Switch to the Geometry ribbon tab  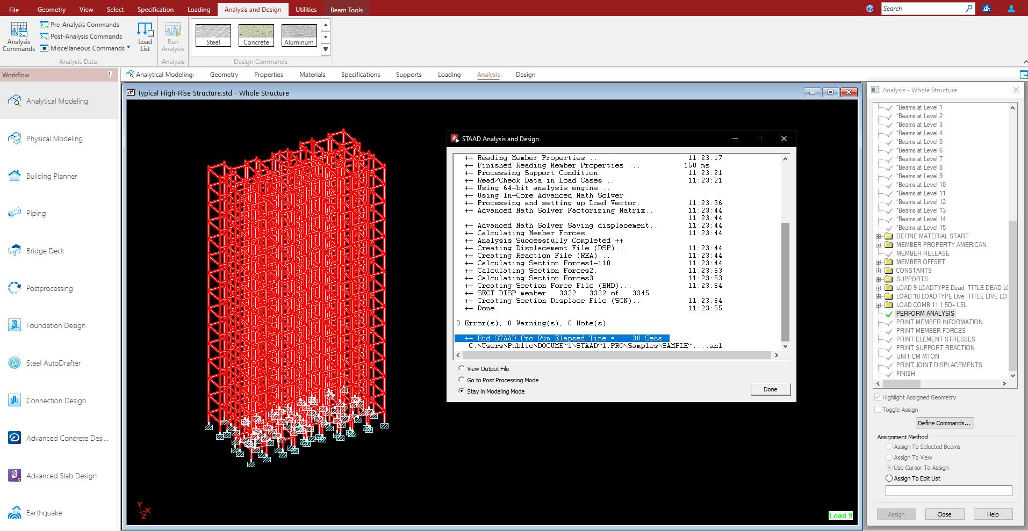coord(52,10)
